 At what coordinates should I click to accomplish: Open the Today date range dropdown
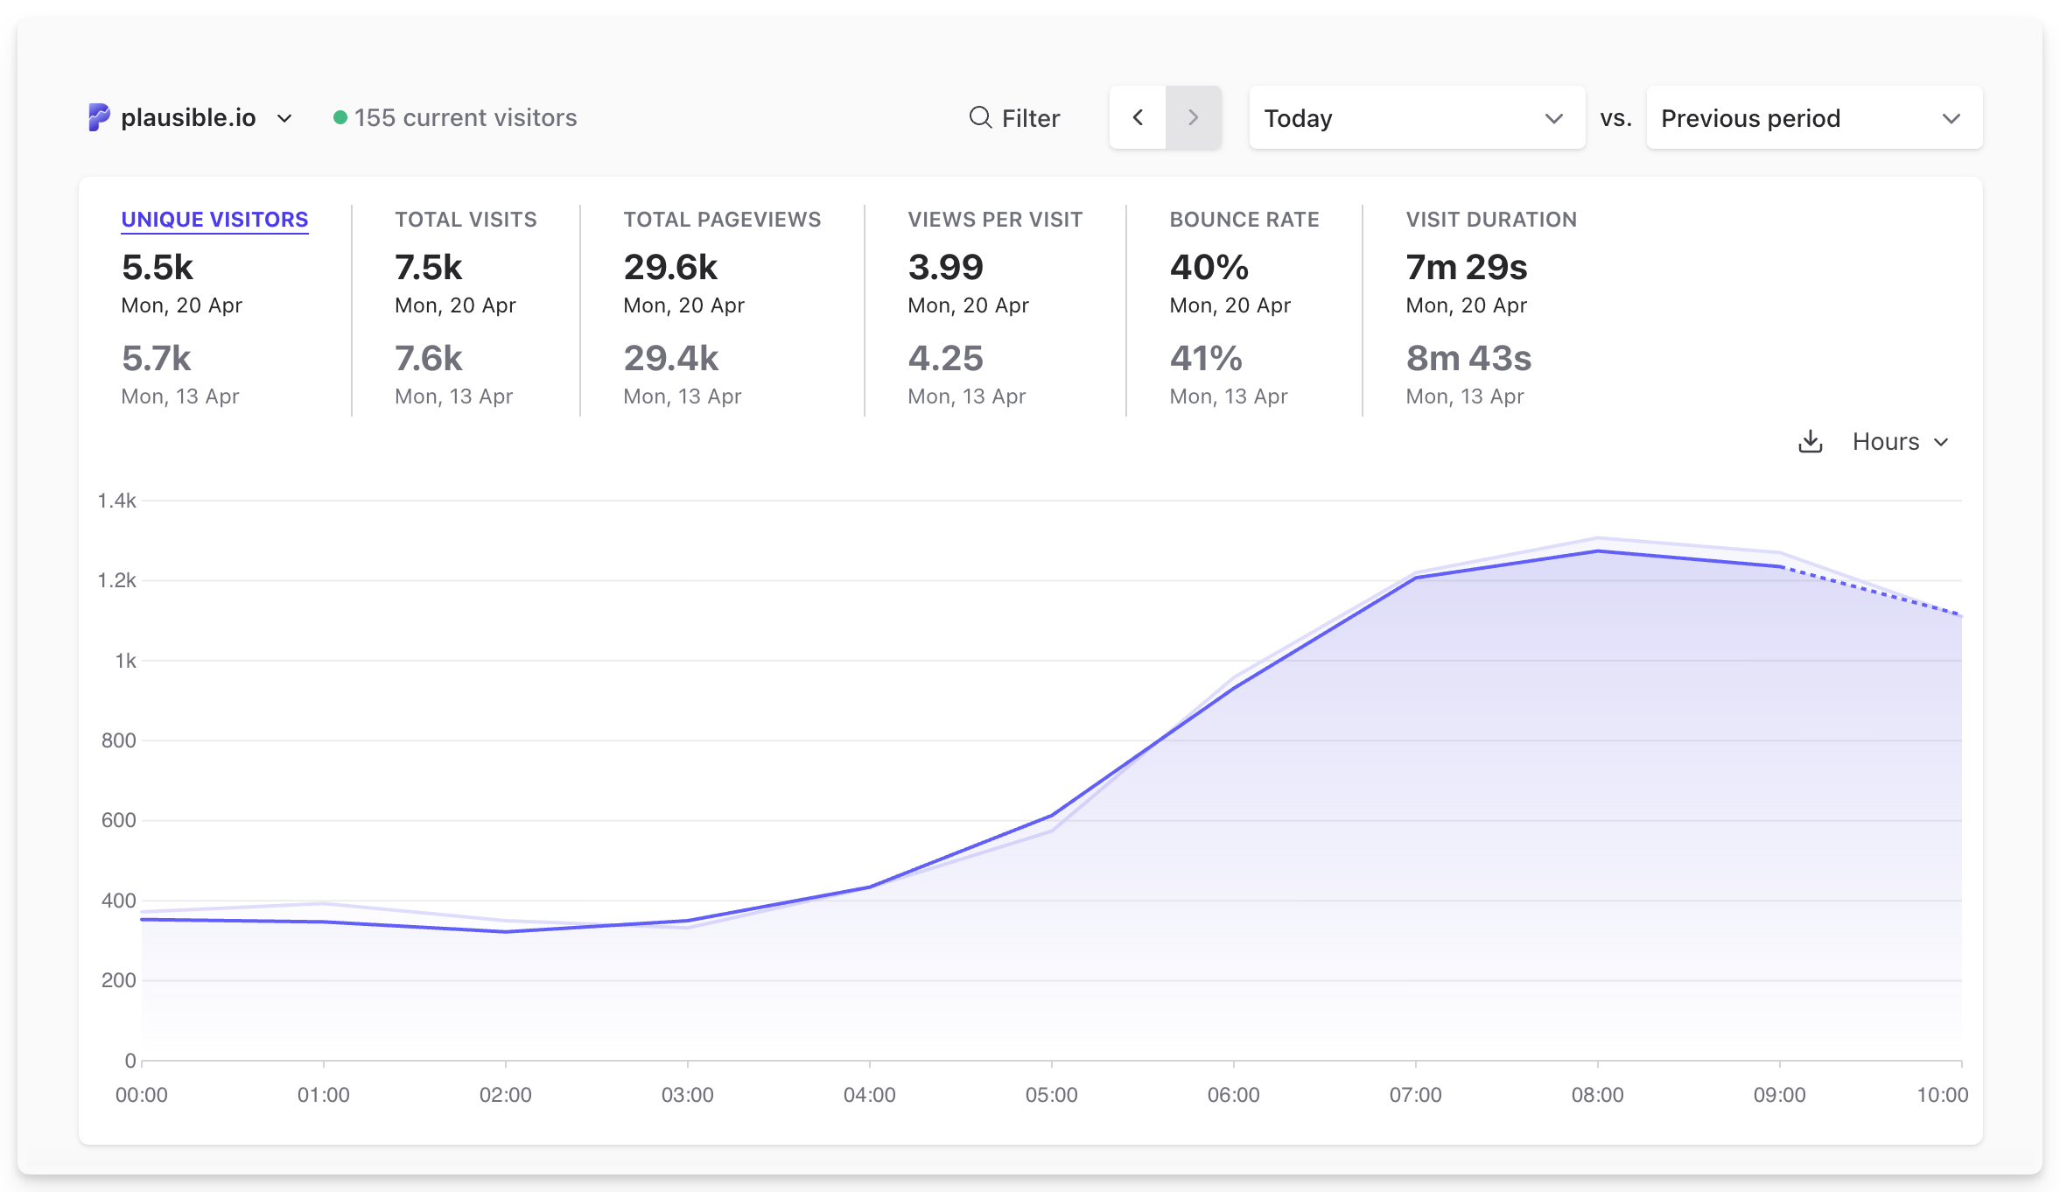pos(1416,117)
